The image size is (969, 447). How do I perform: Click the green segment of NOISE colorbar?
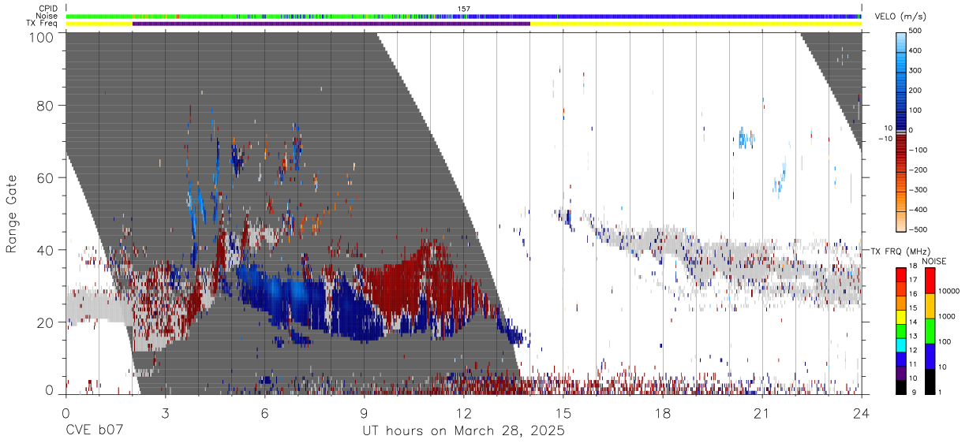tap(929, 330)
